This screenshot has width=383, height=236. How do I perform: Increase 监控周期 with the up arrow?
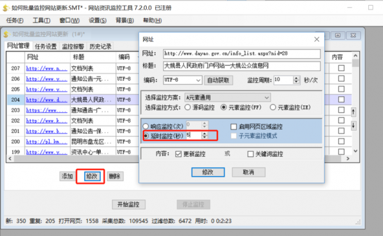296,78
